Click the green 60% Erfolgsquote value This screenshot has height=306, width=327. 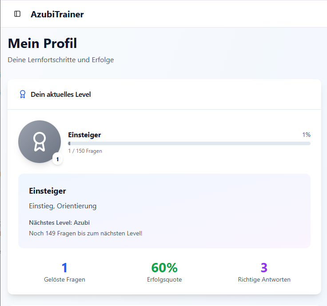164,268
